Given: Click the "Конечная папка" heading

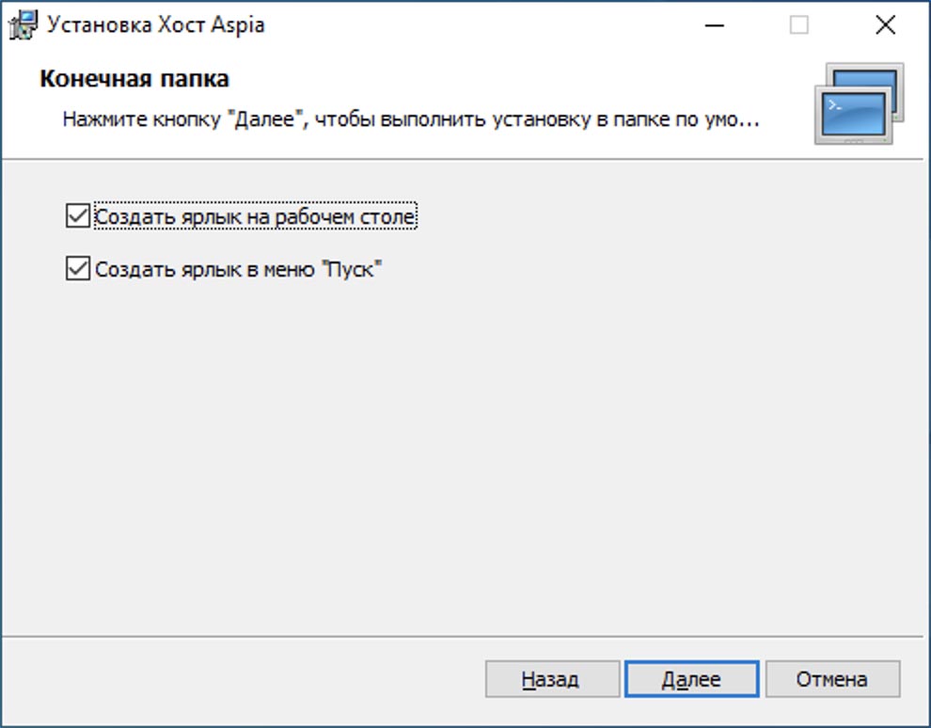Looking at the screenshot, I should pos(134,78).
